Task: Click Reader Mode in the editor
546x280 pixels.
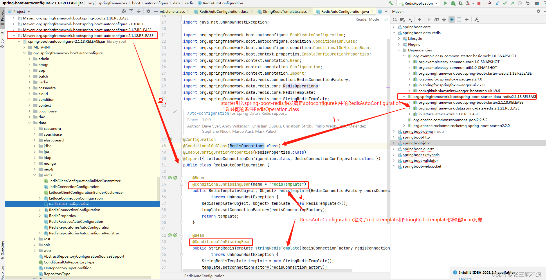Action: (x=367, y=19)
